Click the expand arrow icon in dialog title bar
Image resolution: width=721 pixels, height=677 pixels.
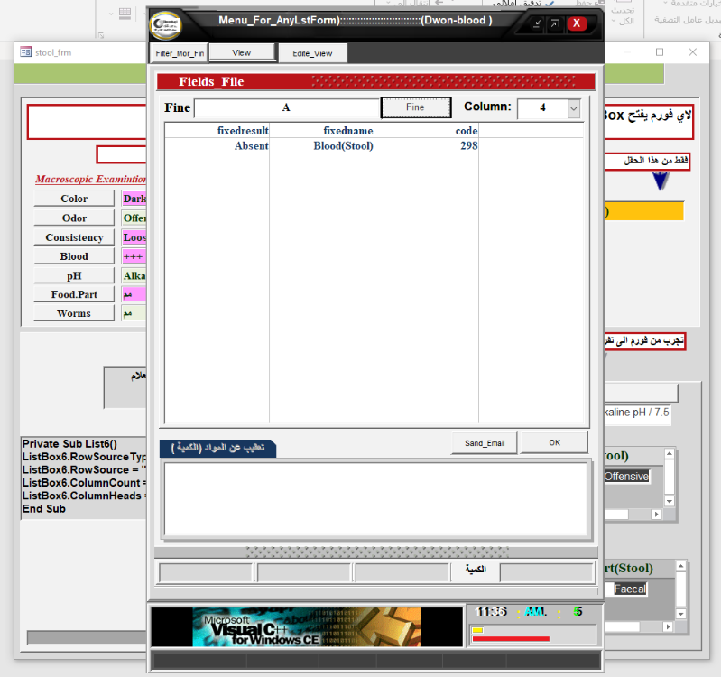pyautogui.click(x=554, y=23)
